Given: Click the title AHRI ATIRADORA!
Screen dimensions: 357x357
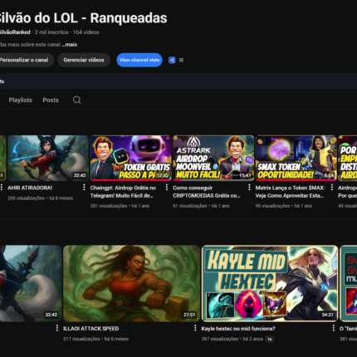Looking at the screenshot, I should [30, 188].
